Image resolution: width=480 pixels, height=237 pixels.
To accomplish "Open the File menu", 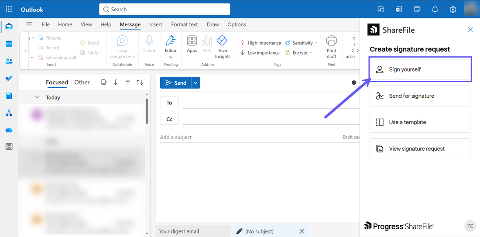I will pos(46,24).
